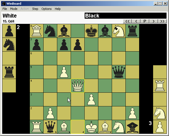Pick black knight from left holdings
The height and width of the screenshot is (136, 169).
point(9,45)
